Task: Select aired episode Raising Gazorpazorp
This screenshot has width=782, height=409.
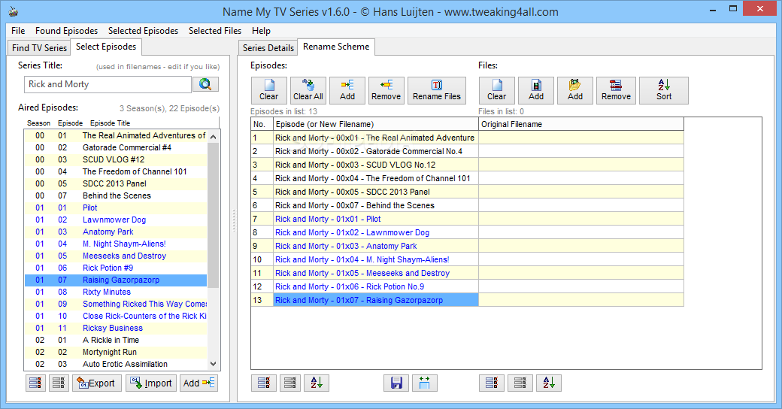Action: point(116,280)
